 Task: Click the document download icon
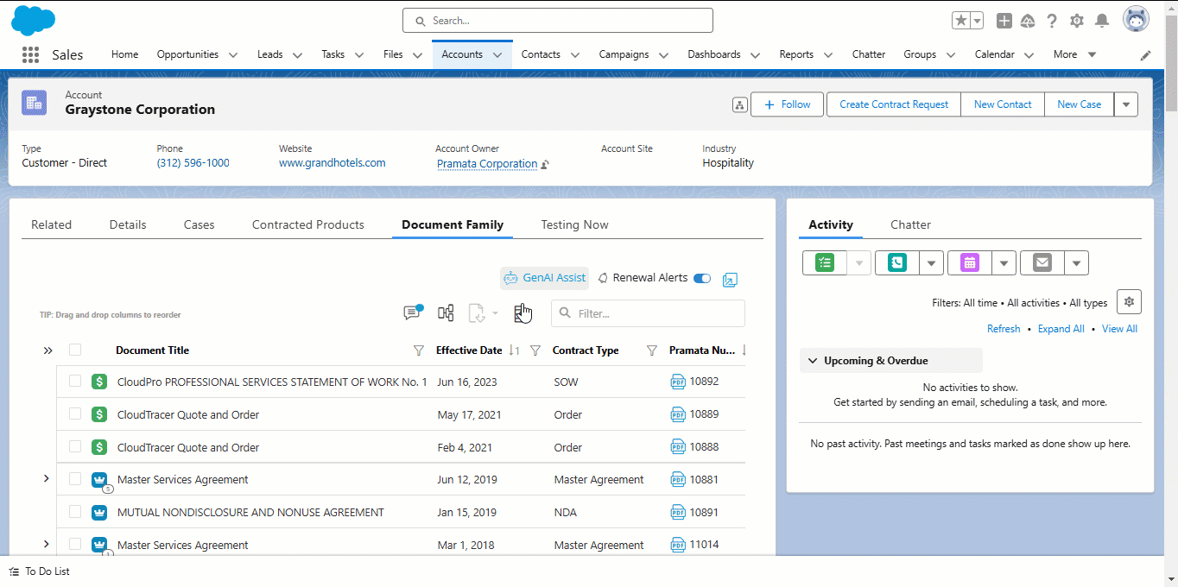pos(477,313)
